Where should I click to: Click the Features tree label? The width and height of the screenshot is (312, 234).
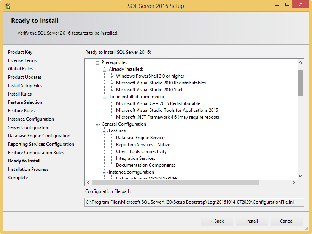click(x=117, y=131)
